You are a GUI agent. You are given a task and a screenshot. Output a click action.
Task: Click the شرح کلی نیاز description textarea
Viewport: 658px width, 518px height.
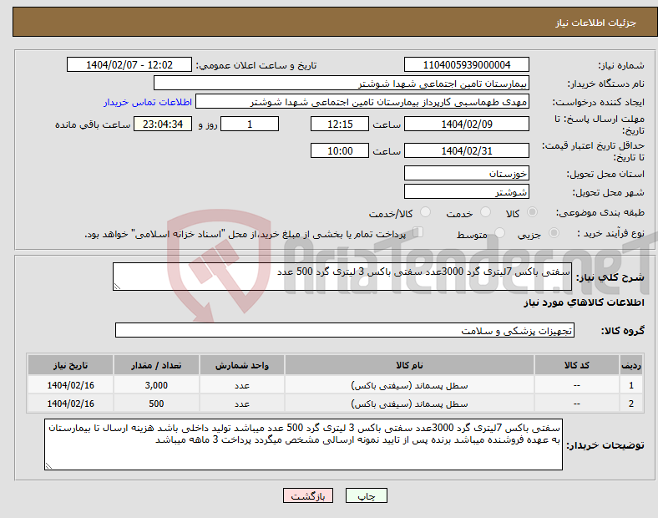click(342, 277)
